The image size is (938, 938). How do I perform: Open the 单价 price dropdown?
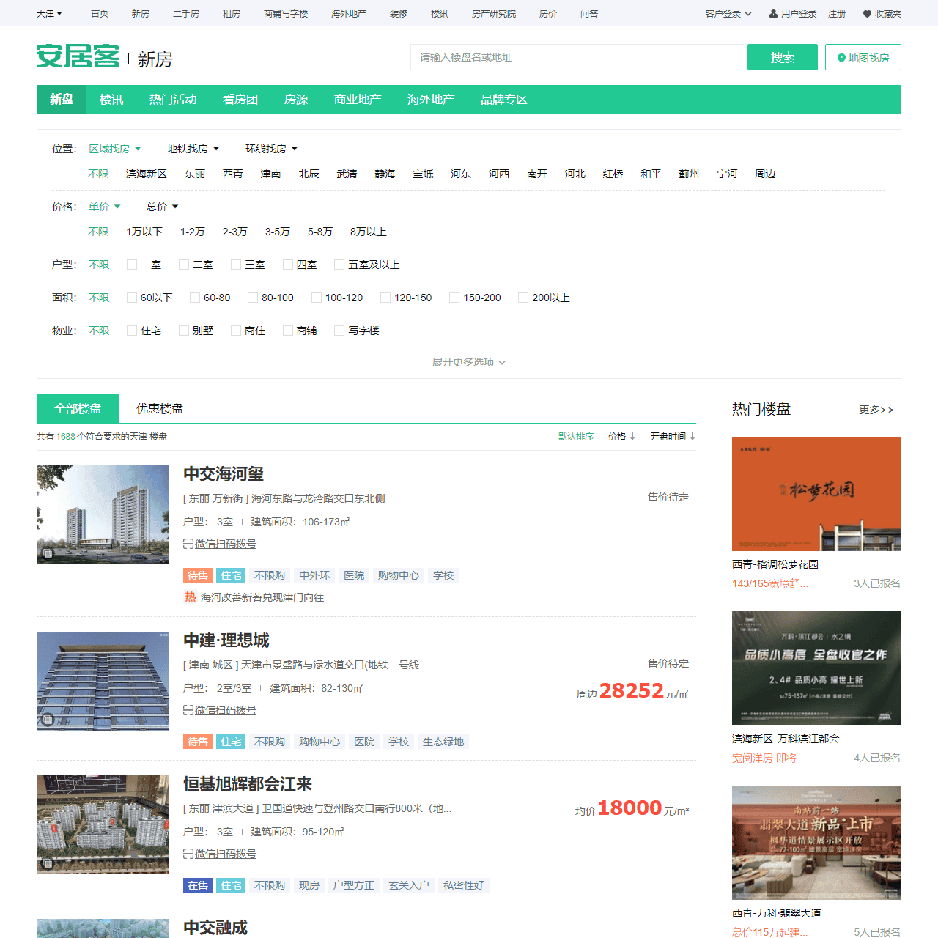[x=105, y=207]
